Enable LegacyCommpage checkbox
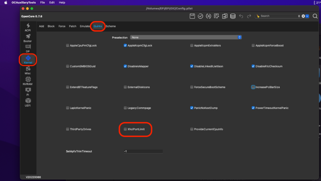Screen dimensions: 321x181 125,108
